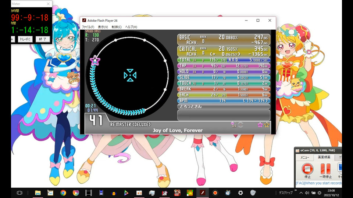Image resolution: width=353 pixels, height=198 pixels.
Task: Click the dotted circle crosshair icon
Action: click(240, 125)
